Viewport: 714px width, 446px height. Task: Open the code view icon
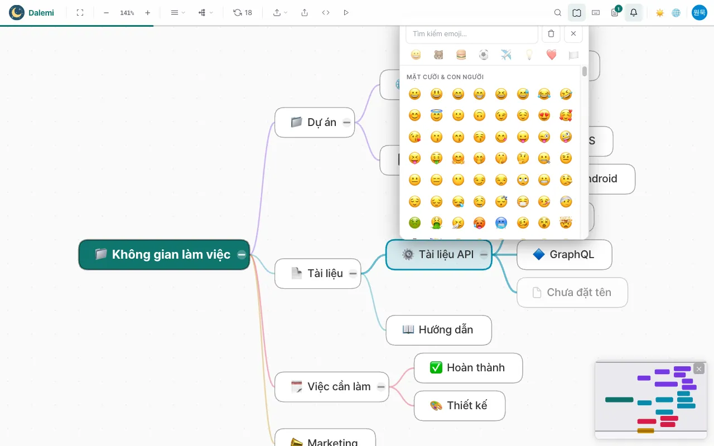[326, 12]
